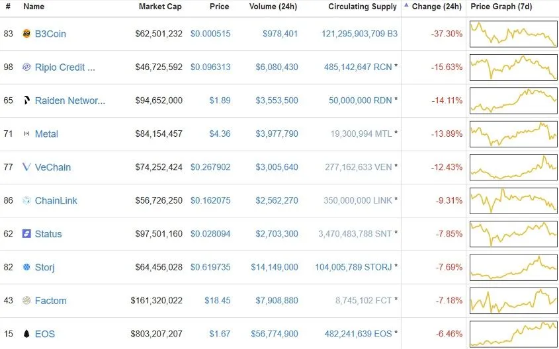Viewport: 559px width, 349px height.
Task: Sort table by Volume (24h) header
Action: coord(273,7)
